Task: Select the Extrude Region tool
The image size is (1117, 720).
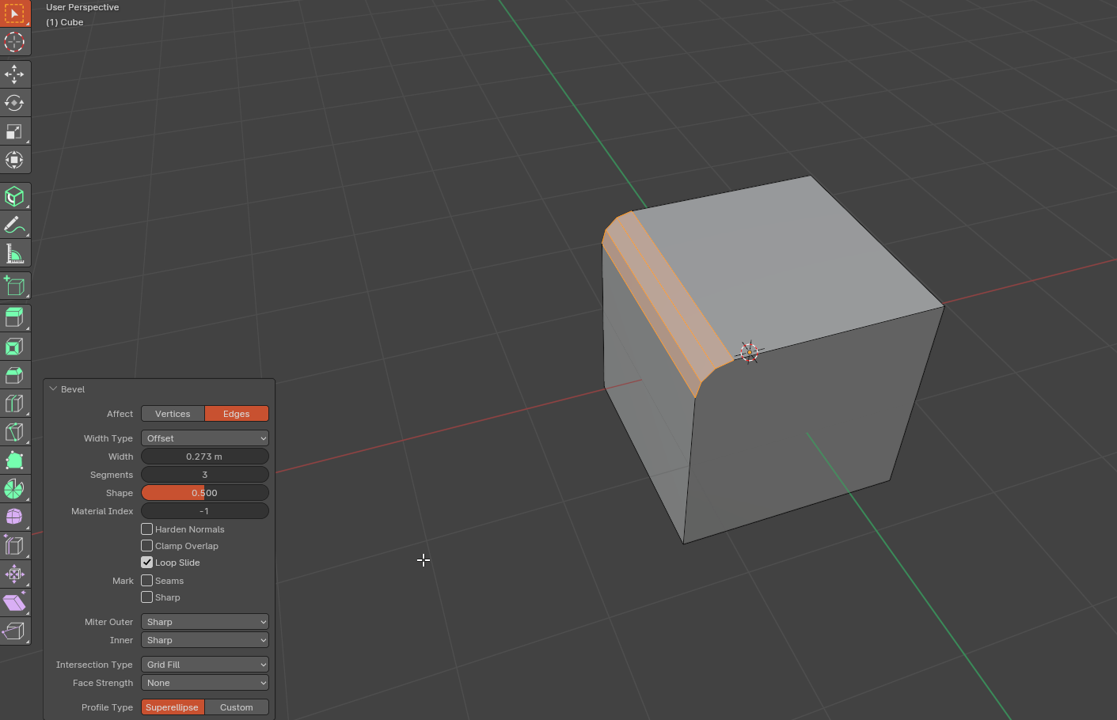Action: click(x=14, y=318)
